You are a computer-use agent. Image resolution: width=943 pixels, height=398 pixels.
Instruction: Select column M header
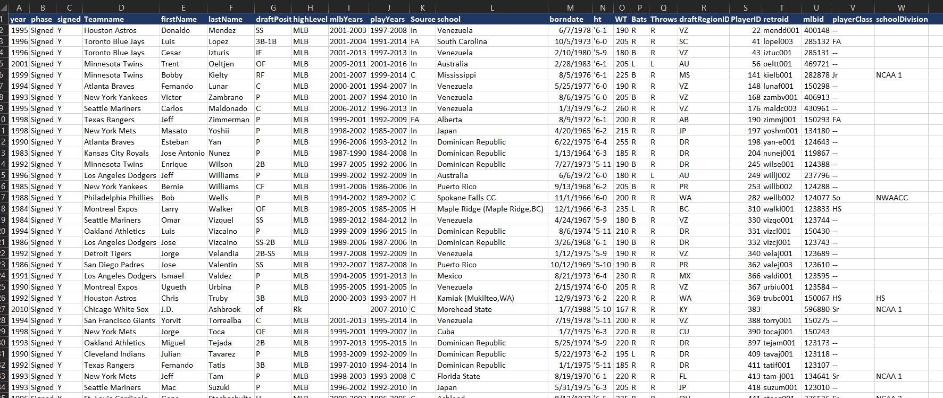[x=570, y=7]
